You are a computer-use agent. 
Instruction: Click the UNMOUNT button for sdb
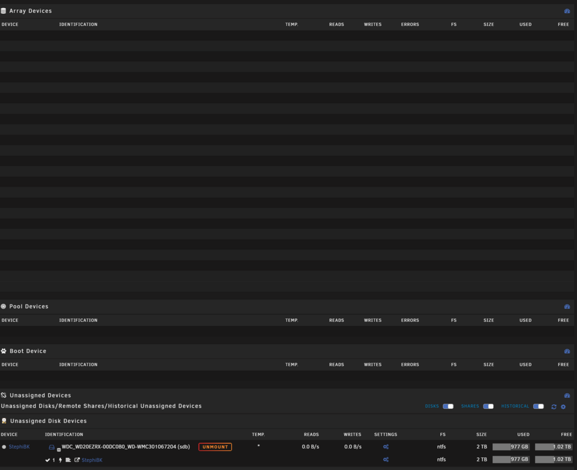point(215,447)
